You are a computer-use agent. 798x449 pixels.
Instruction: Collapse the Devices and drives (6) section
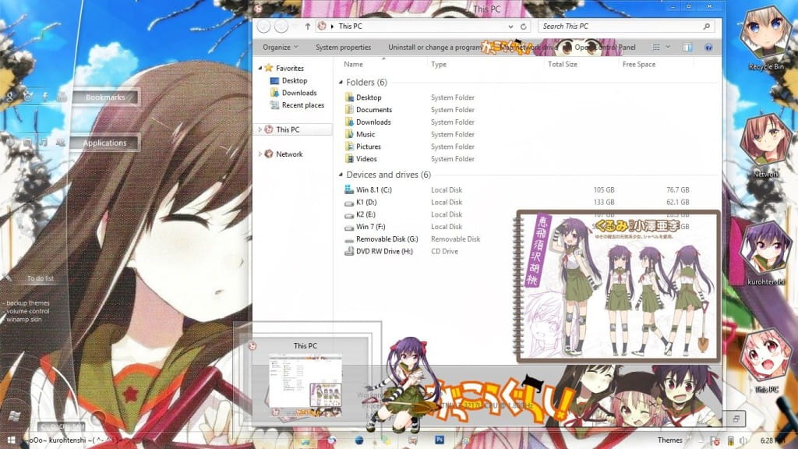pyautogui.click(x=341, y=174)
